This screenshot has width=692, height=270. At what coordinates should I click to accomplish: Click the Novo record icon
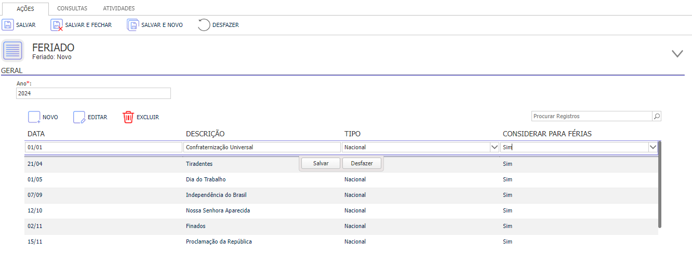point(34,117)
